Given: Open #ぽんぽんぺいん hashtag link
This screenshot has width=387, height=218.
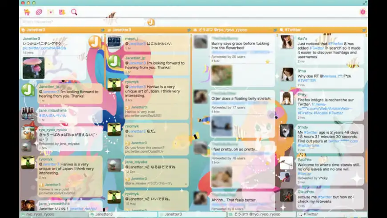Looking at the screenshot, I should coord(52,115).
